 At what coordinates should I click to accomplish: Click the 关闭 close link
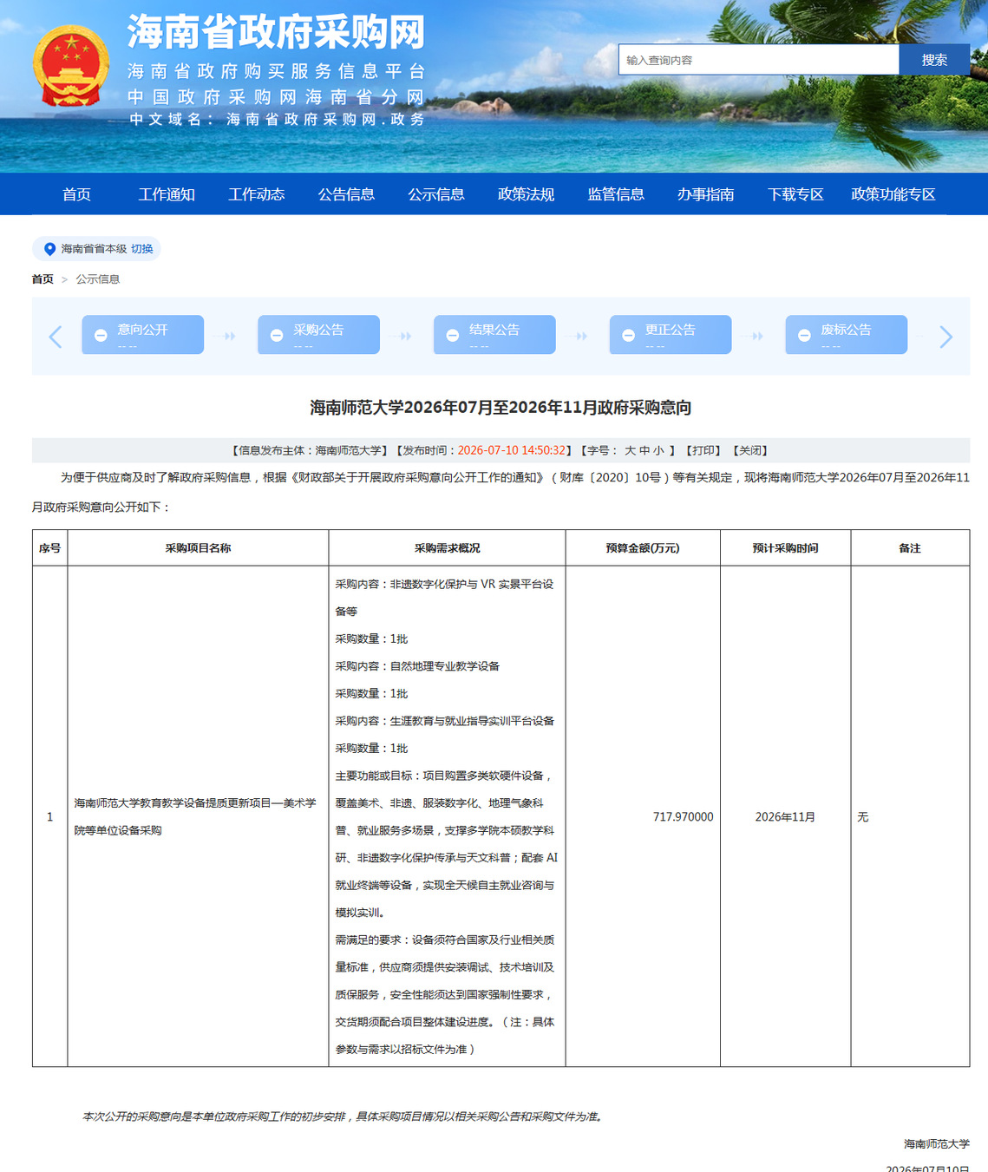coord(750,450)
